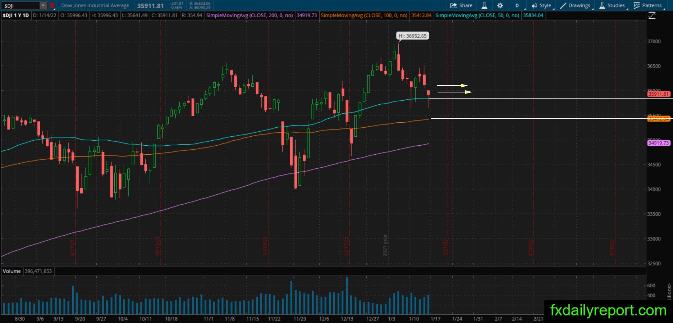The width and height of the screenshot is (673, 323).
Task: Click the Dow Jones Industrial Average title
Action: [x=95, y=5]
